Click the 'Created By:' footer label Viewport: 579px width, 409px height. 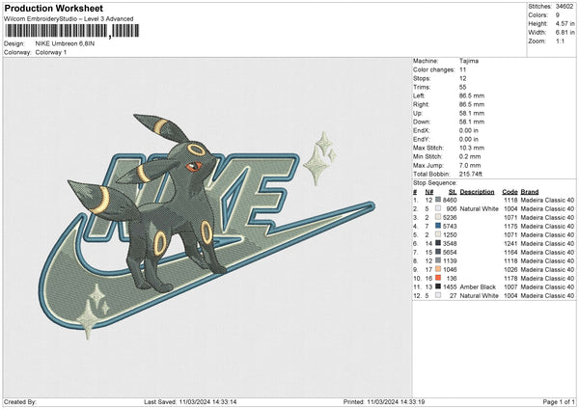[20, 401]
